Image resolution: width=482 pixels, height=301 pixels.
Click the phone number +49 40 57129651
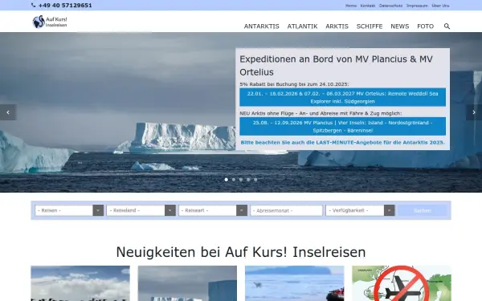[65, 6]
